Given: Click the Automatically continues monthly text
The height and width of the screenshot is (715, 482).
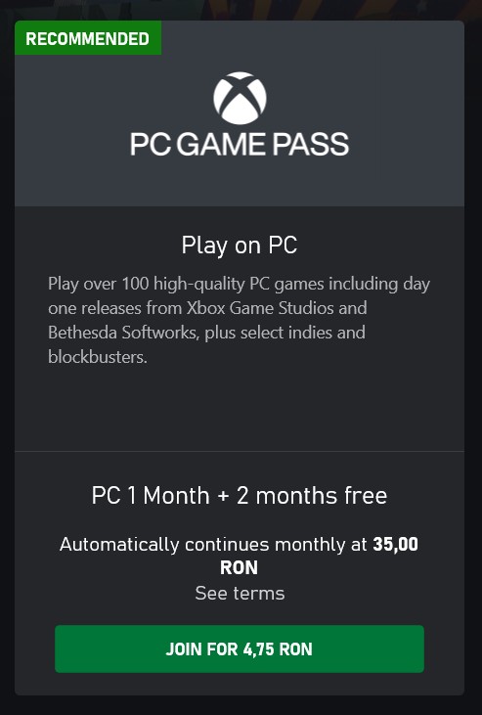Looking at the screenshot, I should [x=213, y=545].
